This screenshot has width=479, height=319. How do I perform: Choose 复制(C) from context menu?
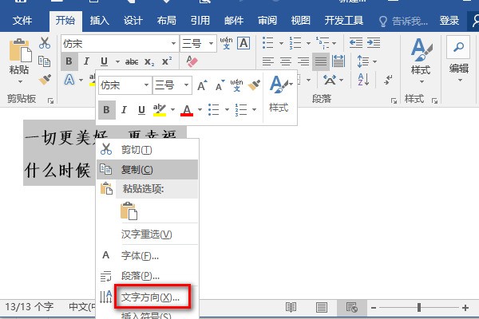148,169
